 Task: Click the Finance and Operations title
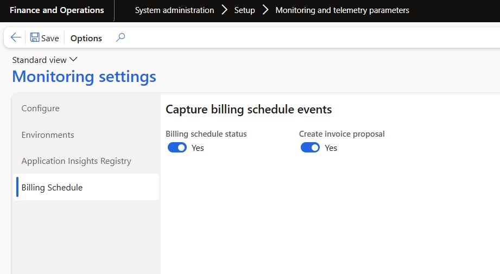(57, 10)
